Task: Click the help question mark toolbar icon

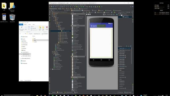Action: pos(102,7)
